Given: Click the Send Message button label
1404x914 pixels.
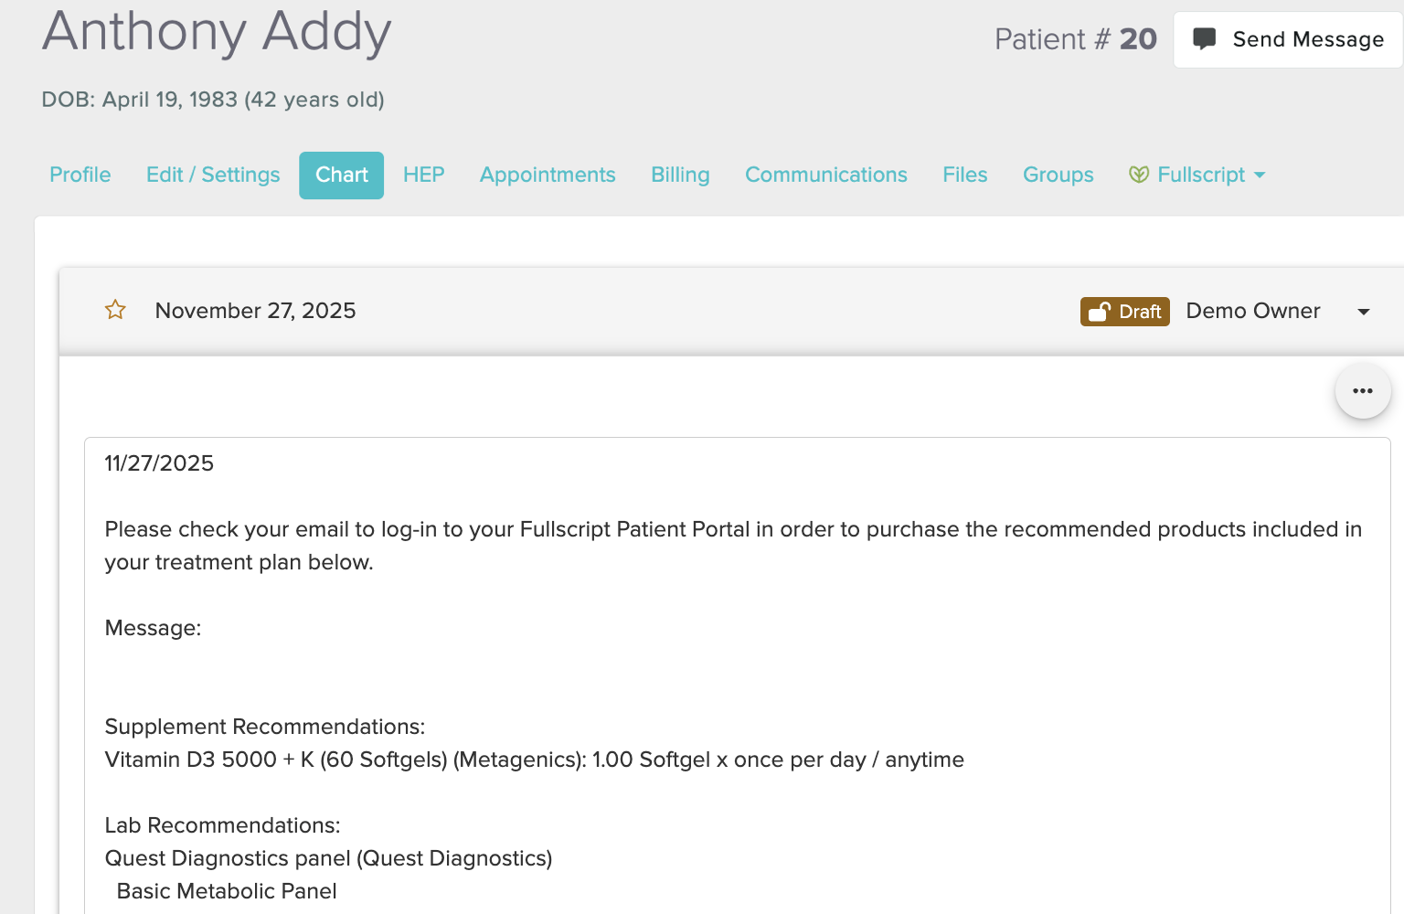Looking at the screenshot, I should point(1307,39).
